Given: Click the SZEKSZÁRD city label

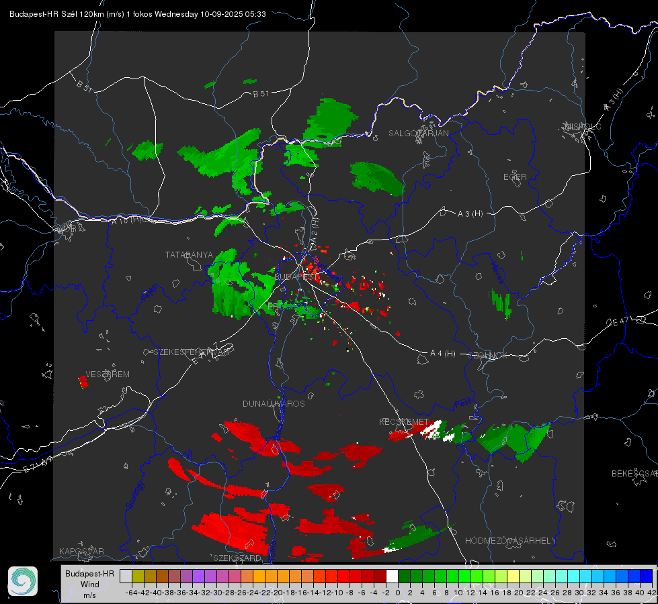Looking at the screenshot, I should [x=237, y=558].
